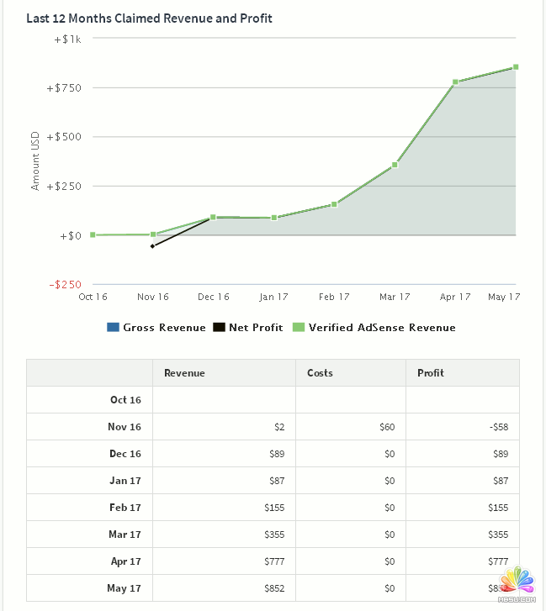546x611 pixels.
Task: Click the black Net Profit point below zero
Action: [152, 246]
